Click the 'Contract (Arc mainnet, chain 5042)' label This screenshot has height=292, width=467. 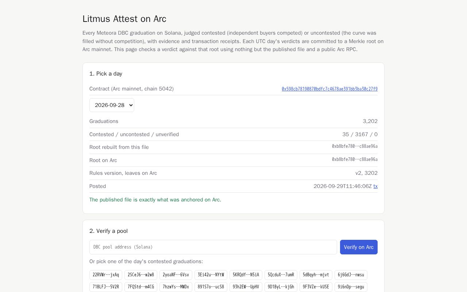click(x=131, y=89)
